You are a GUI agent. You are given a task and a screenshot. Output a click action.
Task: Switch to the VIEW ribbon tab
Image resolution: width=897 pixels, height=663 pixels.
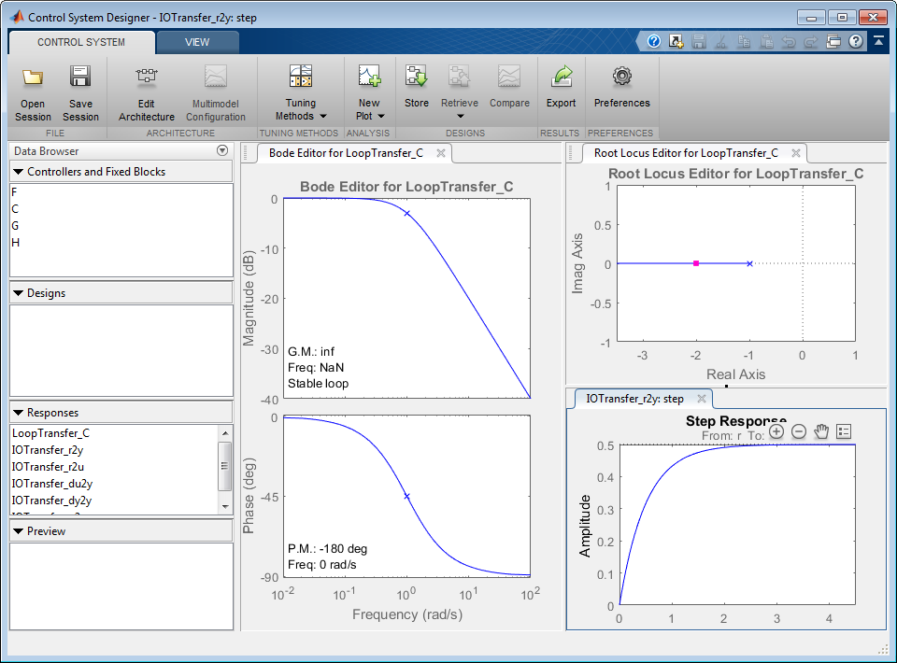click(197, 42)
